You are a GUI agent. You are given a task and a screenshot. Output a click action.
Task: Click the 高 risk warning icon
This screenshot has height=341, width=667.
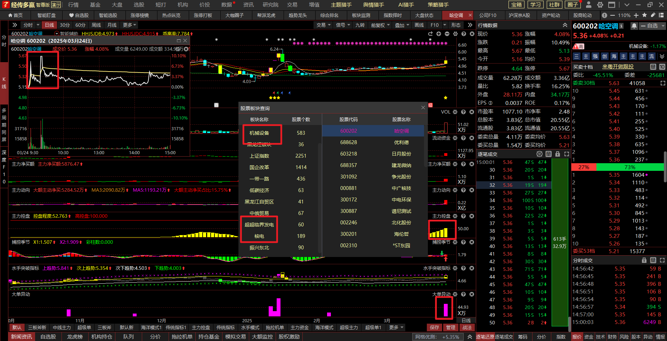(579, 46)
